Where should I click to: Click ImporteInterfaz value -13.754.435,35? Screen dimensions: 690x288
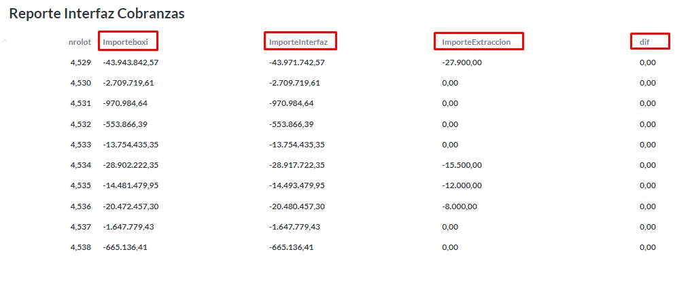297,145
